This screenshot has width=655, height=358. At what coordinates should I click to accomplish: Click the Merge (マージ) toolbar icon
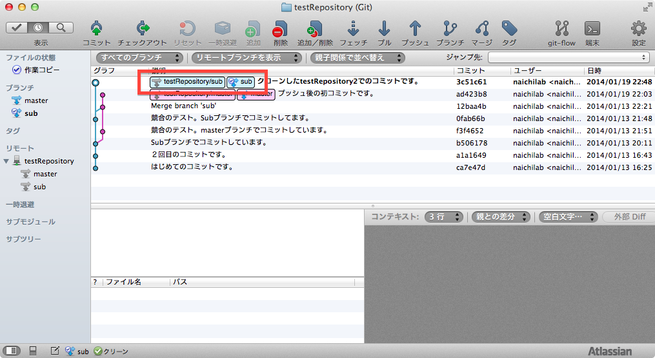click(x=482, y=28)
